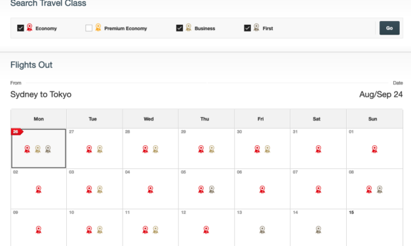Screen dimensions: 411x246
Task: Click the 'Aug/Sep 24' date text
Action: click(381, 94)
